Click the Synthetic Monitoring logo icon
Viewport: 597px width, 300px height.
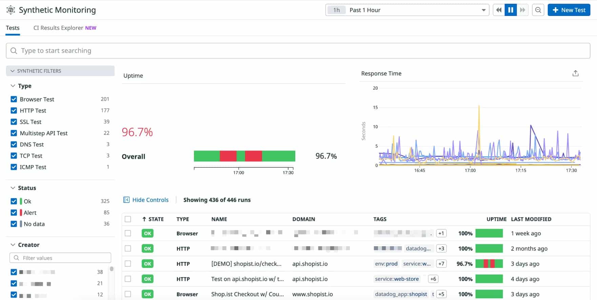tap(11, 10)
